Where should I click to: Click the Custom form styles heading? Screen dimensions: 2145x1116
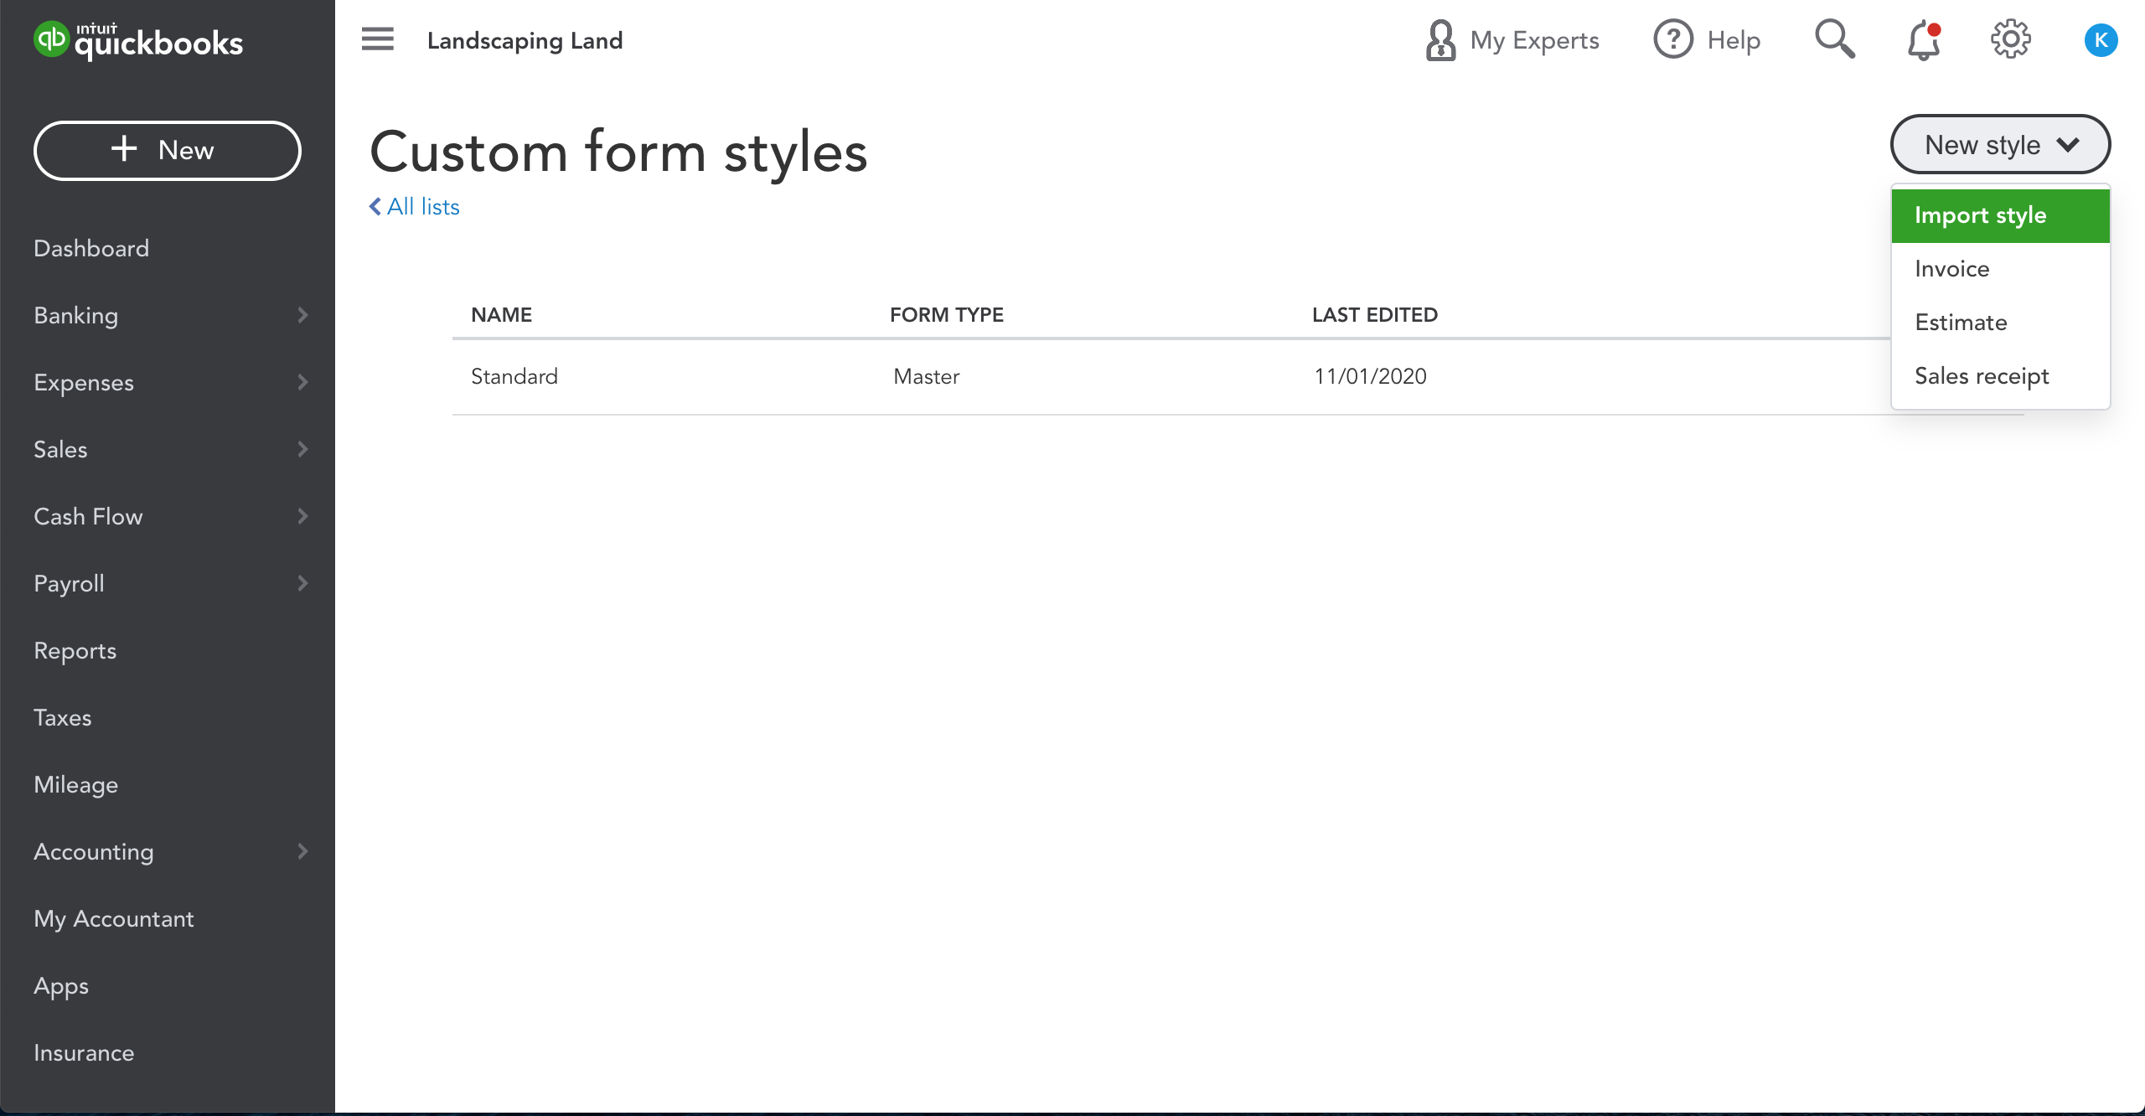pos(618,152)
